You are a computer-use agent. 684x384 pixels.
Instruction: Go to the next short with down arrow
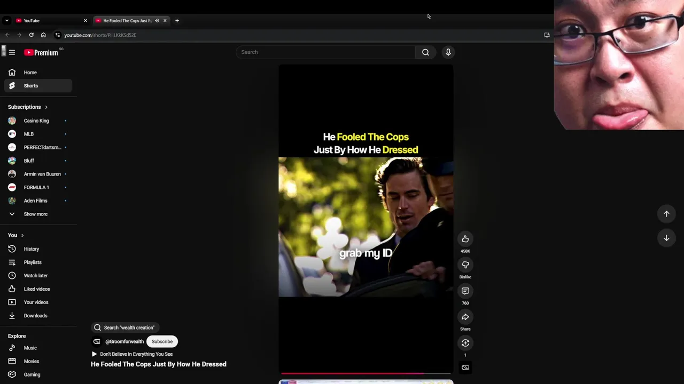tap(666, 238)
